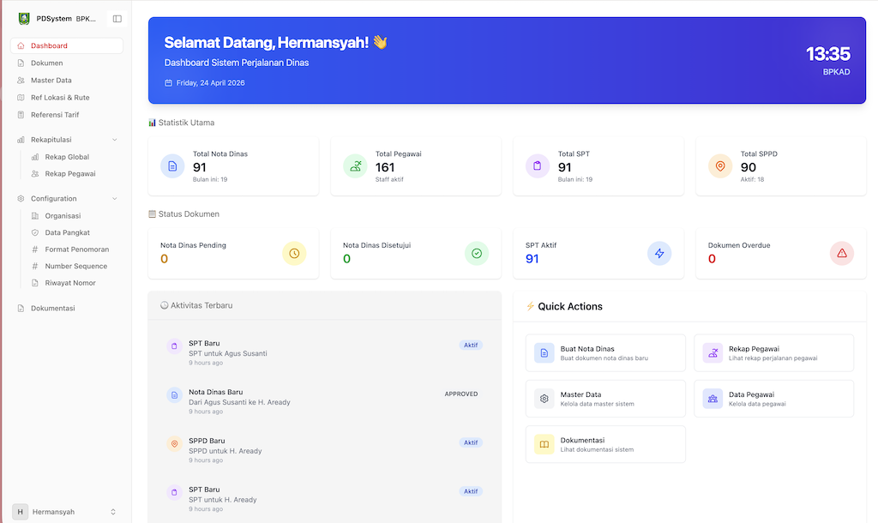This screenshot has width=878, height=523.
Task: Click the APPROVED status badge
Action: [x=461, y=394]
